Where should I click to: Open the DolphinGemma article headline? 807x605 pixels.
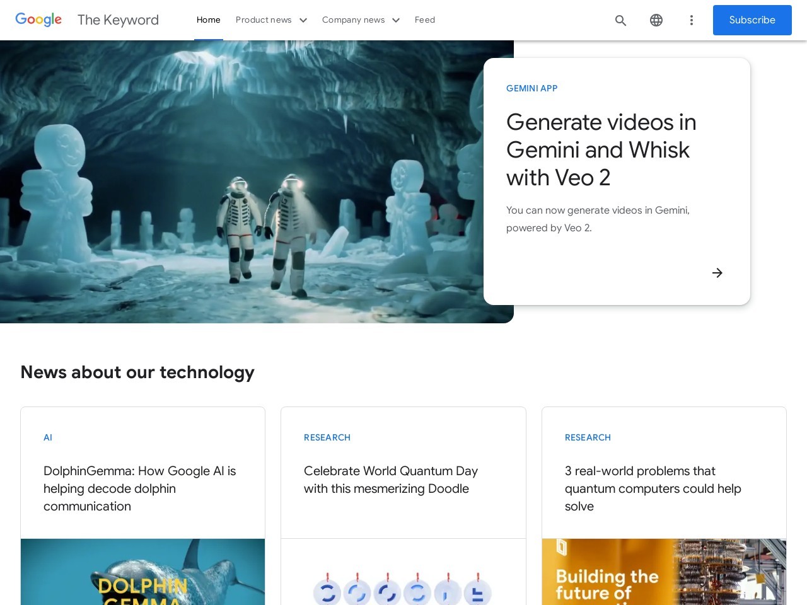click(140, 488)
